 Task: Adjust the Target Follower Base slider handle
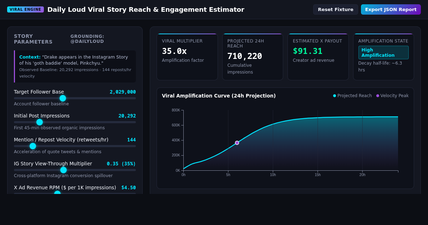coord(63,98)
